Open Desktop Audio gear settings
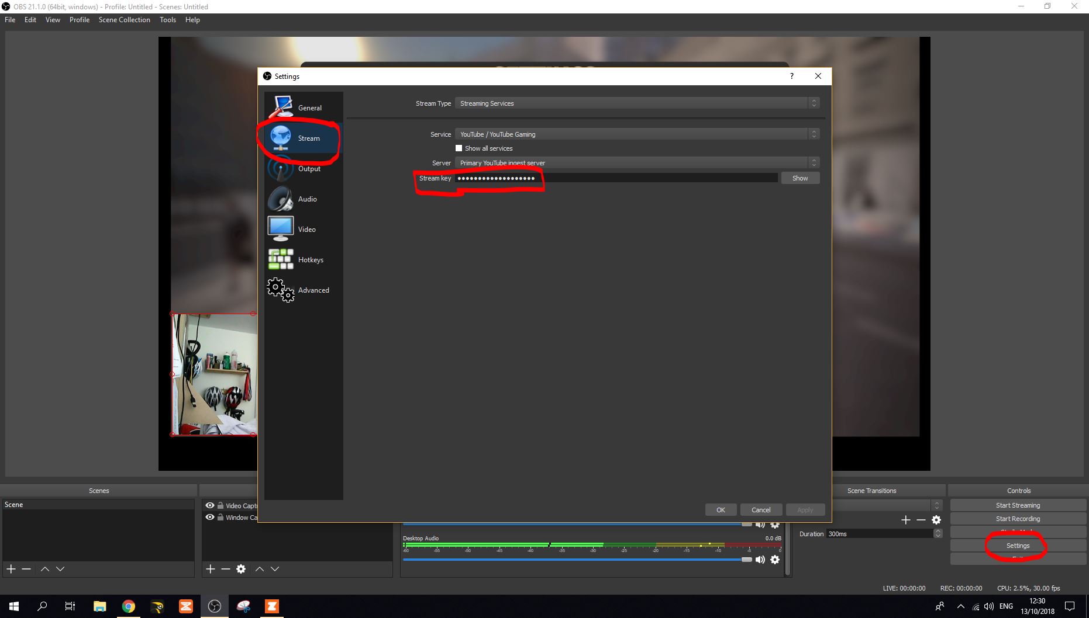Viewport: 1089px width, 618px height. click(x=775, y=560)
